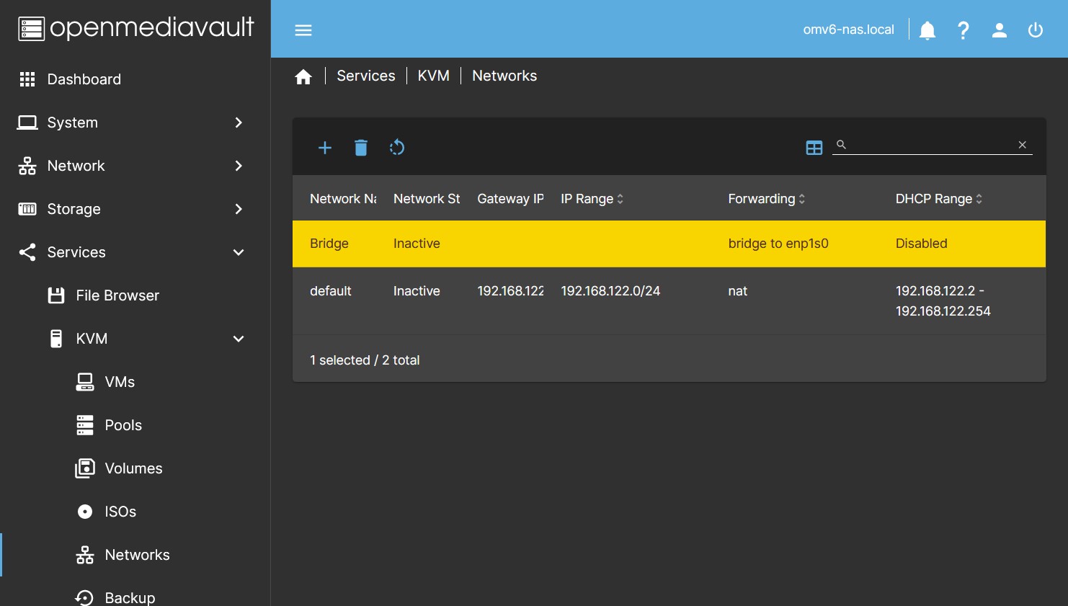Viewport: 1068px width, 606px height.
Task: Click the network state refresh icon
Action: tap(397, 148)
